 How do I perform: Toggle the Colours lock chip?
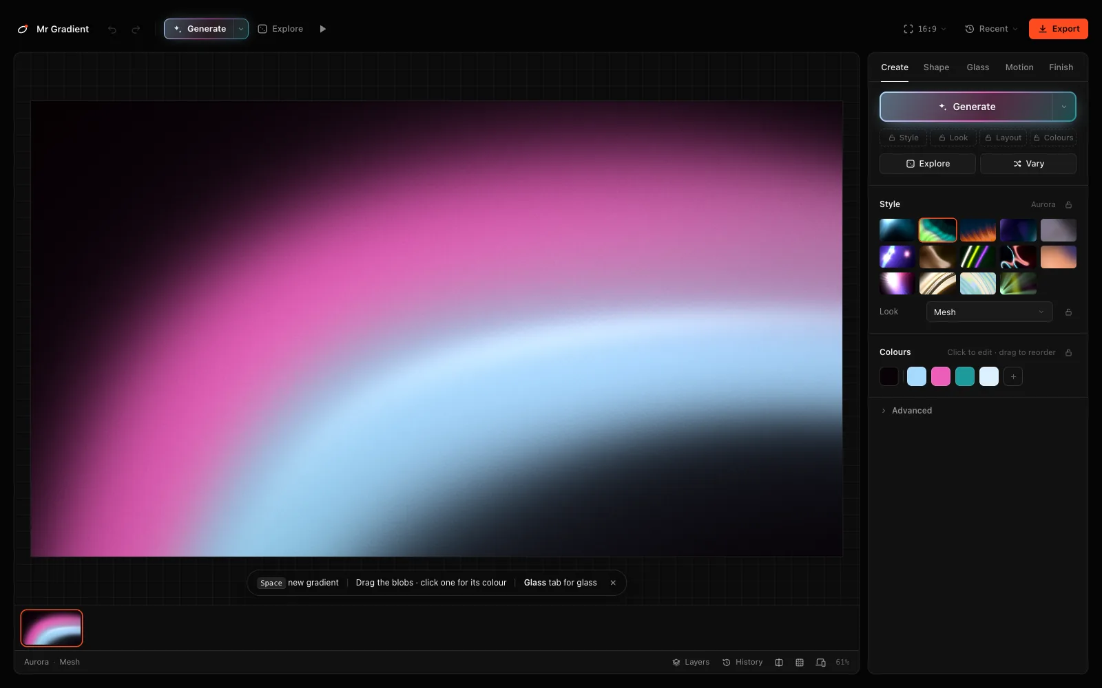point(1053,138)
